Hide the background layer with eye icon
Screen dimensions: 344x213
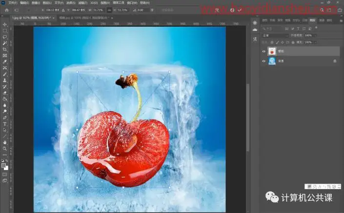pyautogui.click(x=263, y=61)
